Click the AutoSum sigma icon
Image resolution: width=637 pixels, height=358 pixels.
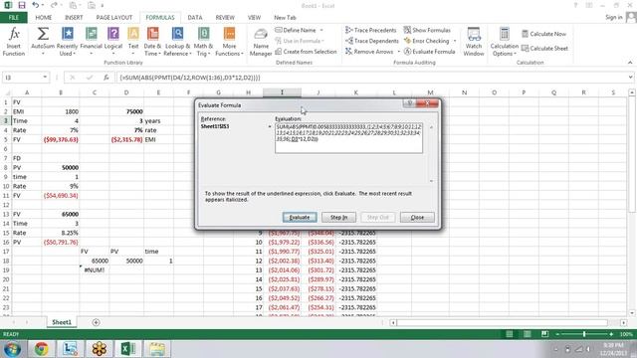[43, 34]
